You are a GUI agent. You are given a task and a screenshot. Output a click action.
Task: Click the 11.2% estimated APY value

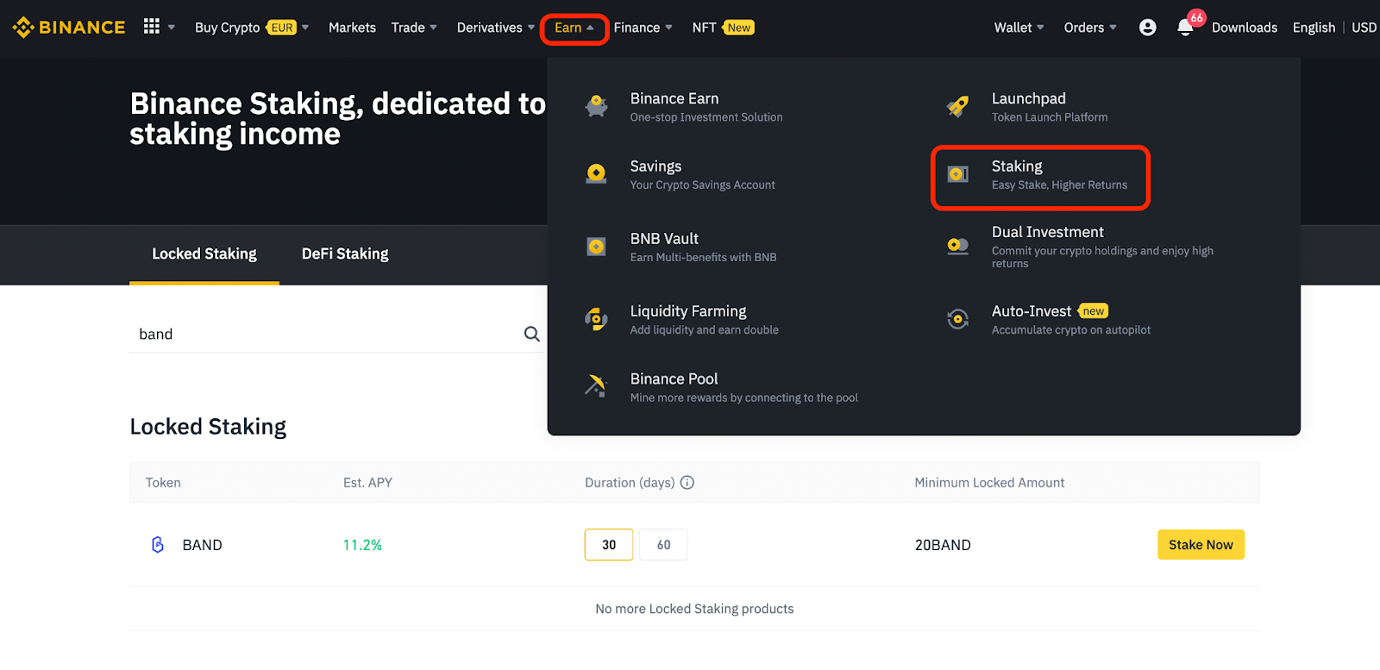(362, 545)
